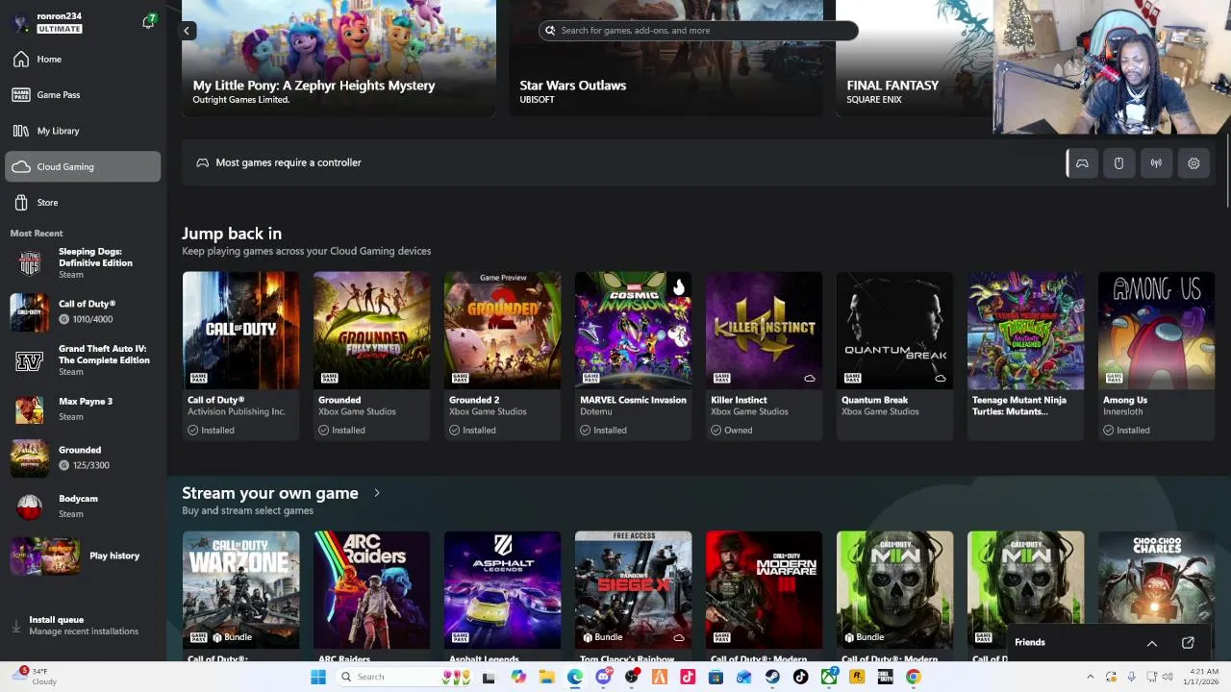Screen dimensions: 1231x692
Task: Open Asphalt Legends stream card
Action: click(502, 596)
